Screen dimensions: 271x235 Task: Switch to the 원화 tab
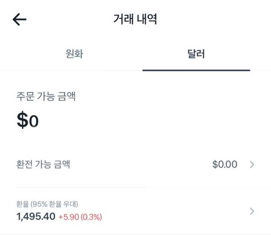point(74,54)
